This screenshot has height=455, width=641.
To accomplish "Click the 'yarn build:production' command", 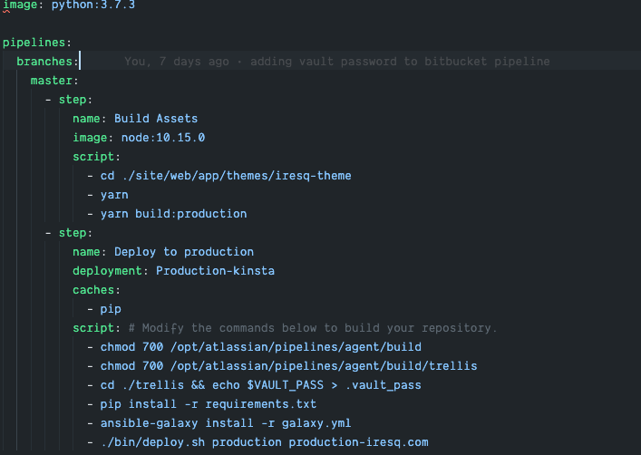I will click(173, 214).
